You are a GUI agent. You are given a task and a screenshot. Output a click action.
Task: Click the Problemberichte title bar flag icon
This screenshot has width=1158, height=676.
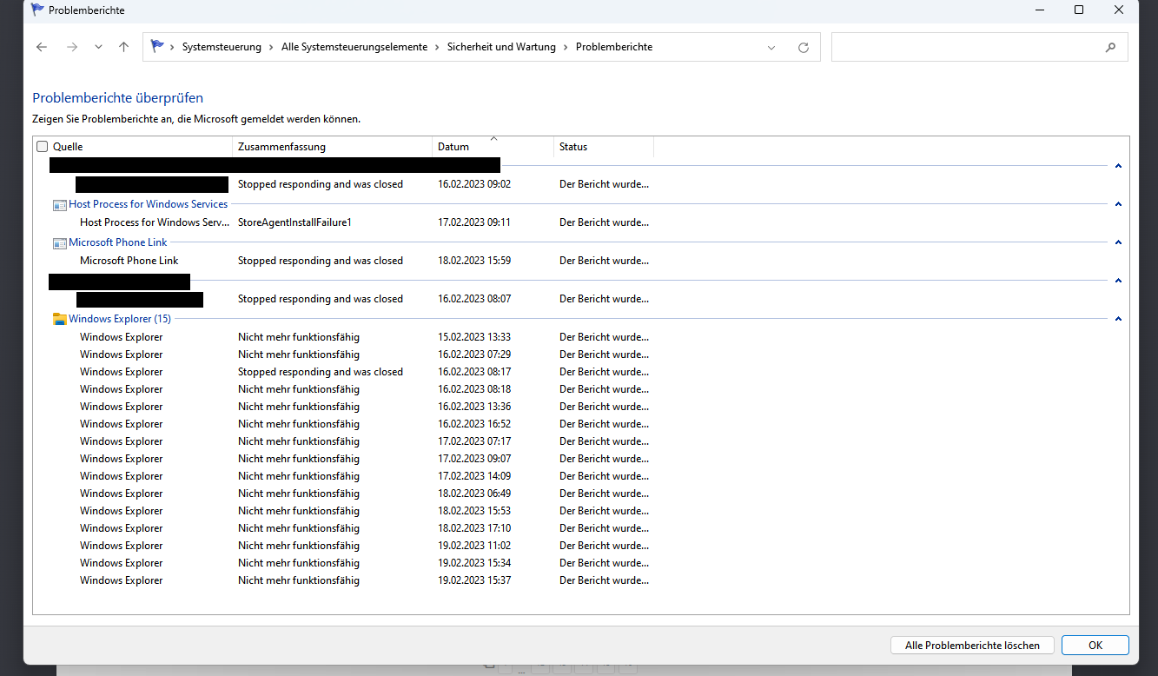click(x=38, y=10)
